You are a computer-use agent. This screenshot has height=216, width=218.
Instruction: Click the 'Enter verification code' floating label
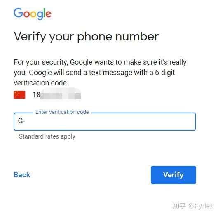click(62, 112)
